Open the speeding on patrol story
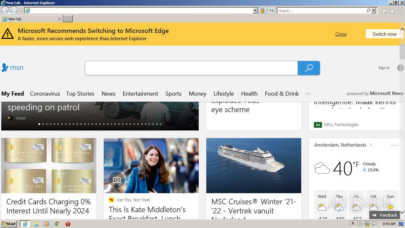The width and height of the screenshot is (405, 228). [43, 107]
